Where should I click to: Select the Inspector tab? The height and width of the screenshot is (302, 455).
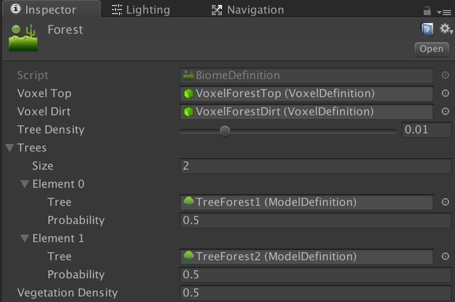coord(50,9)
